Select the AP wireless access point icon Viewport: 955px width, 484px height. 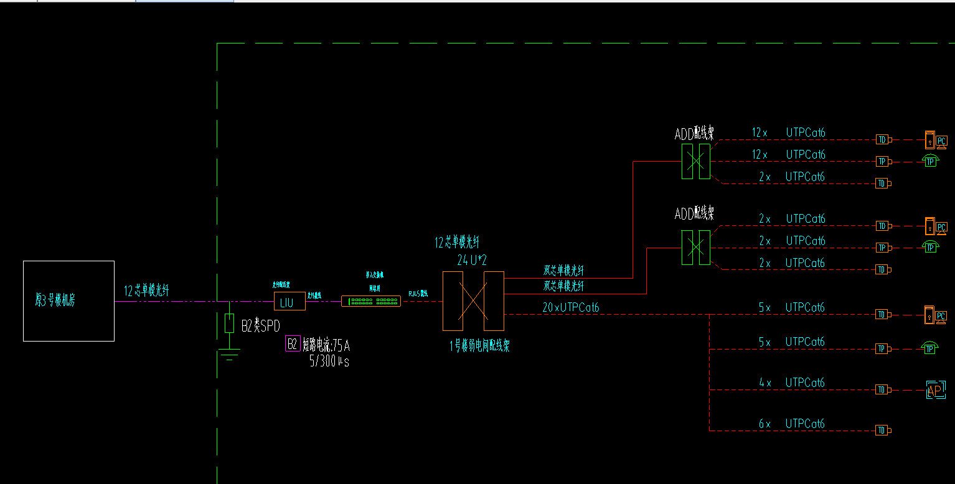coord(936,389)
